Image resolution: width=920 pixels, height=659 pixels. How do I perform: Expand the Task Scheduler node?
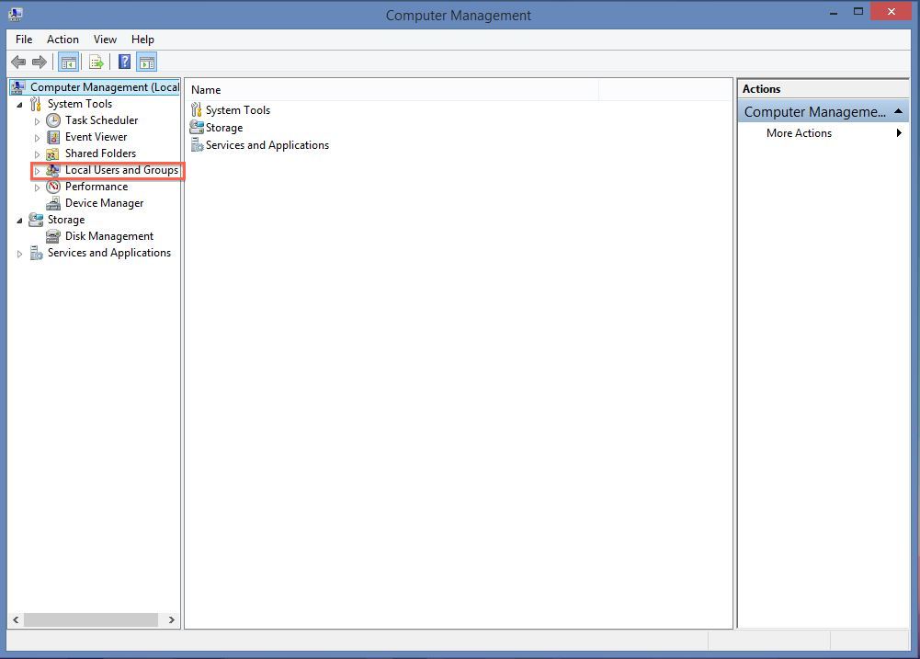click(37, 121)
